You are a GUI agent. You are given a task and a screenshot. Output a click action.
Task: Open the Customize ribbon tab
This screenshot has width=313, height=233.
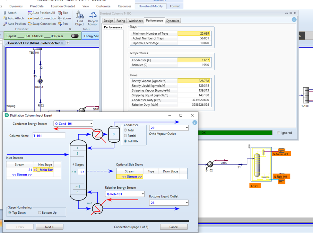click(103, 6)
